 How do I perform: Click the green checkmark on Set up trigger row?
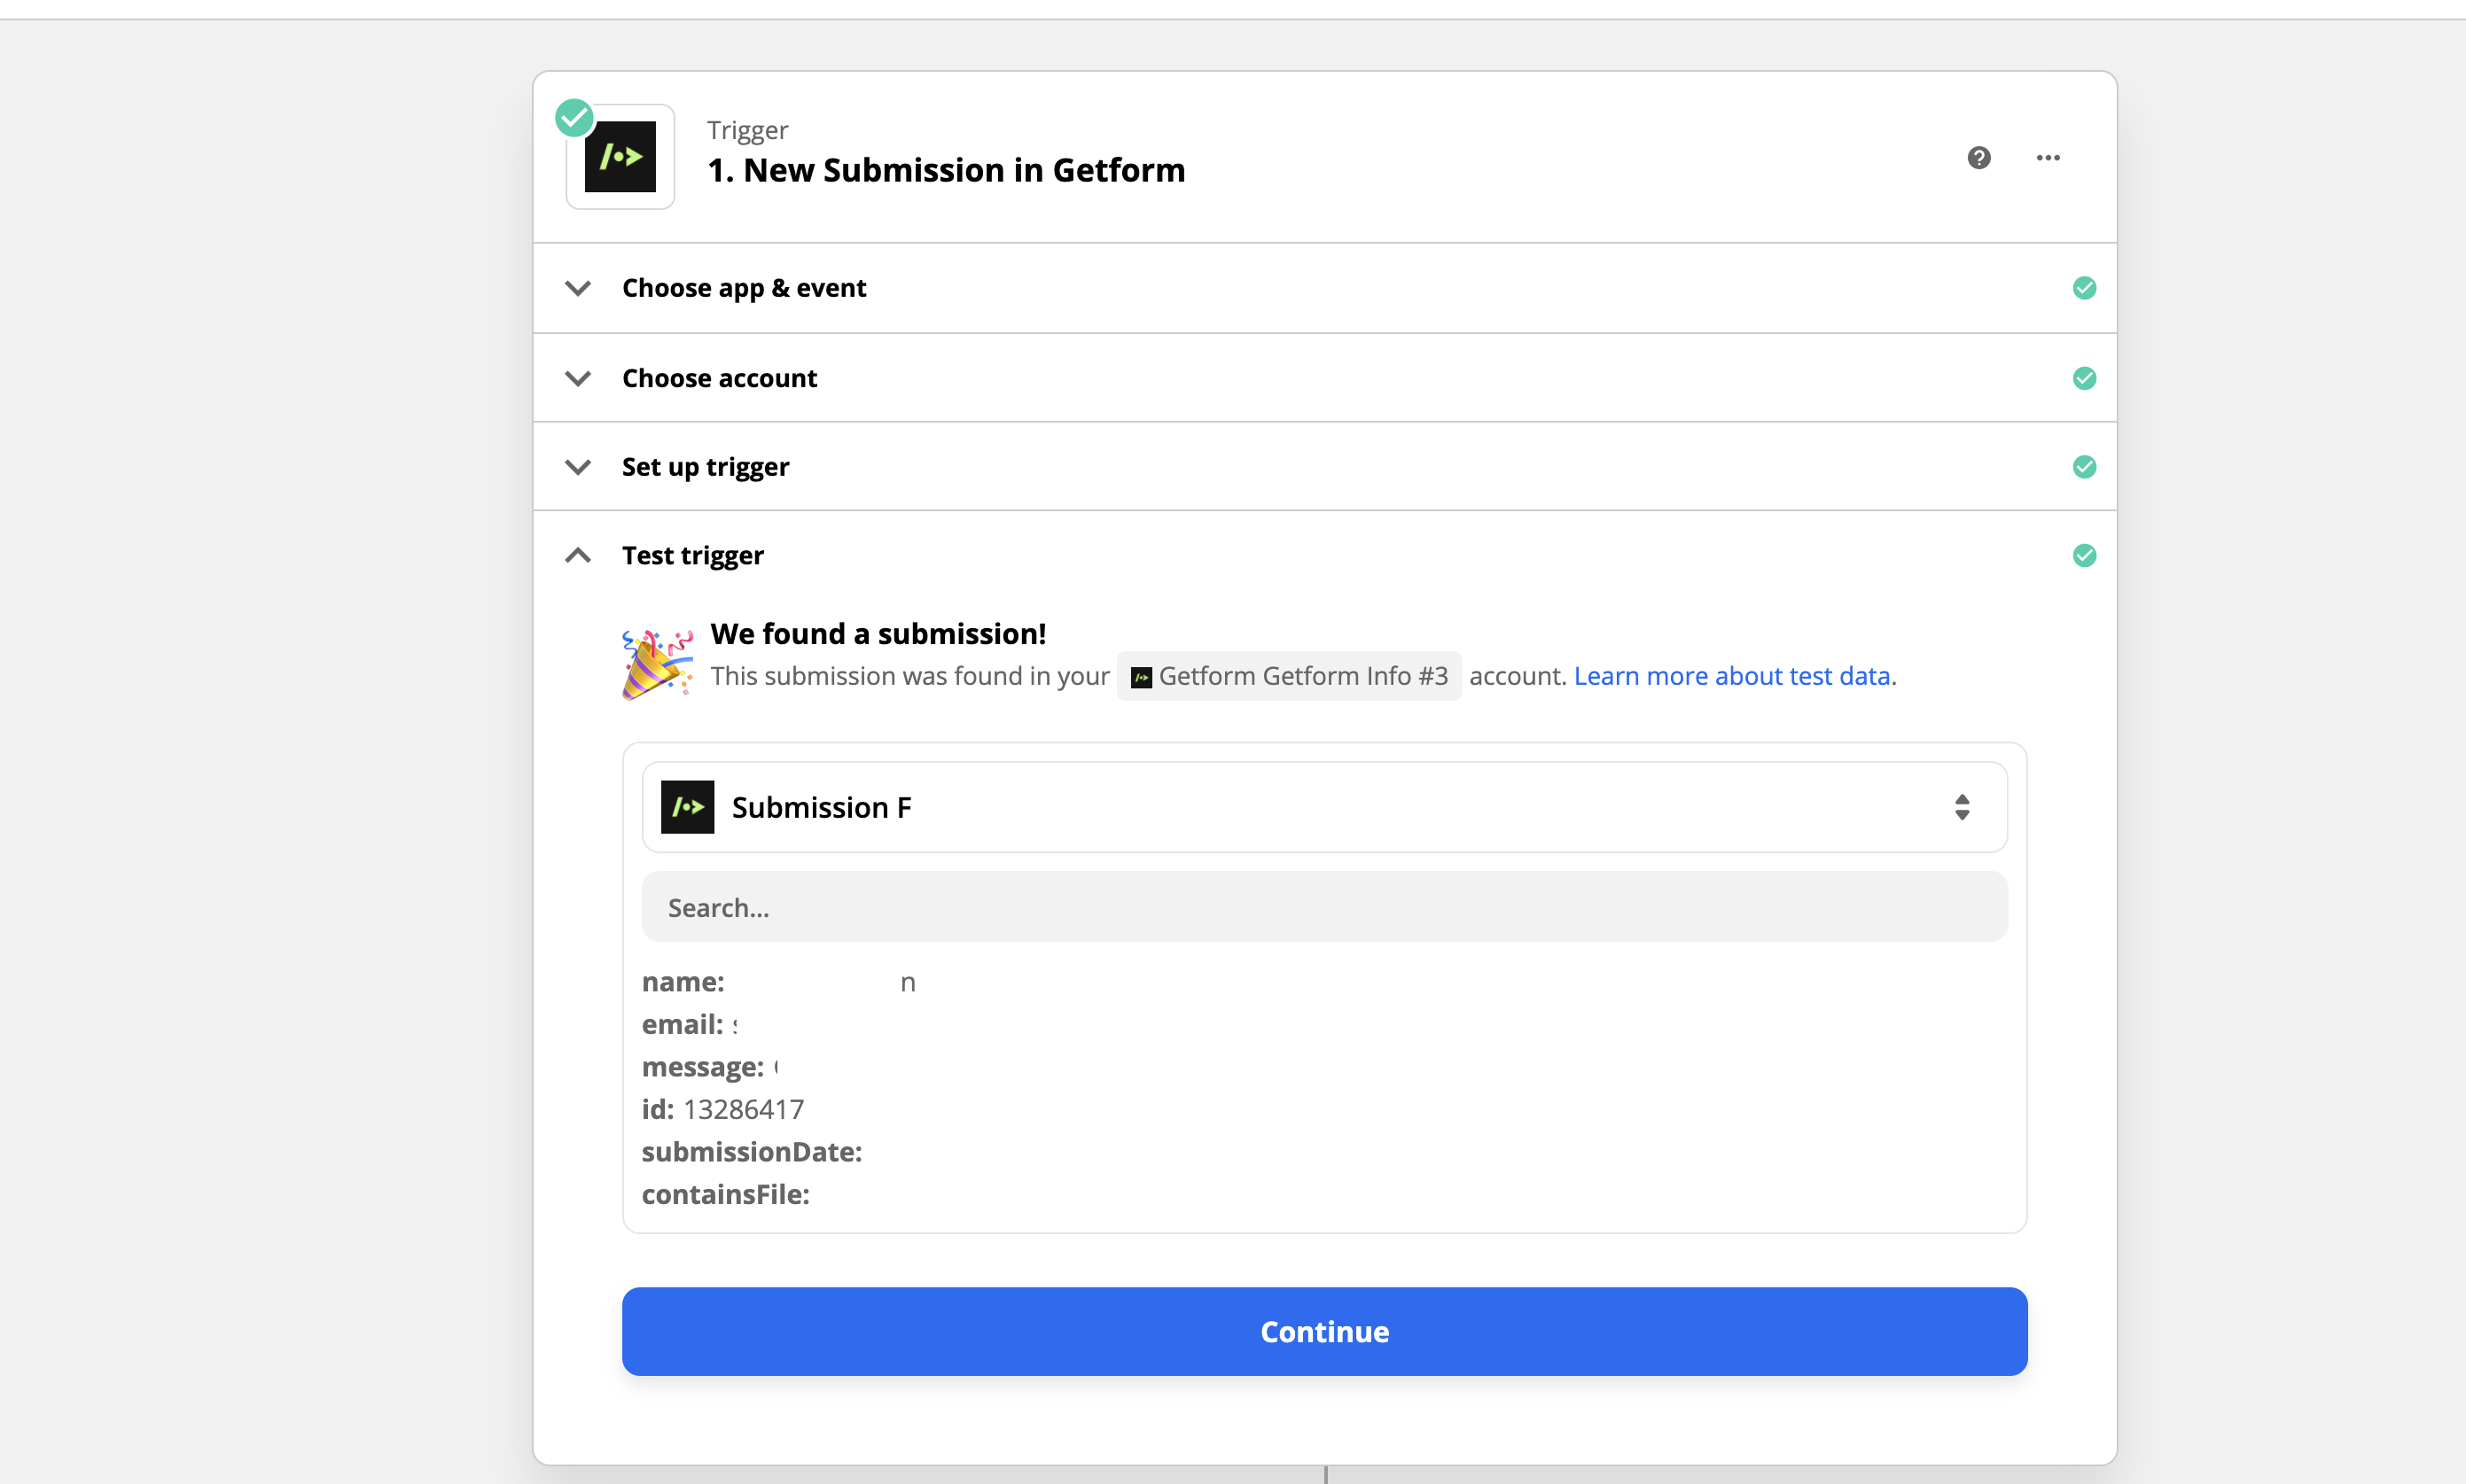coord(2084,467)
